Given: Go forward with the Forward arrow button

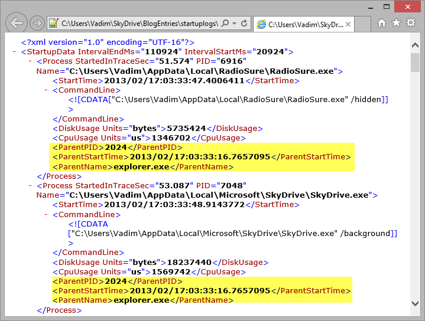Looking at the screenshot, I should 37,23.
